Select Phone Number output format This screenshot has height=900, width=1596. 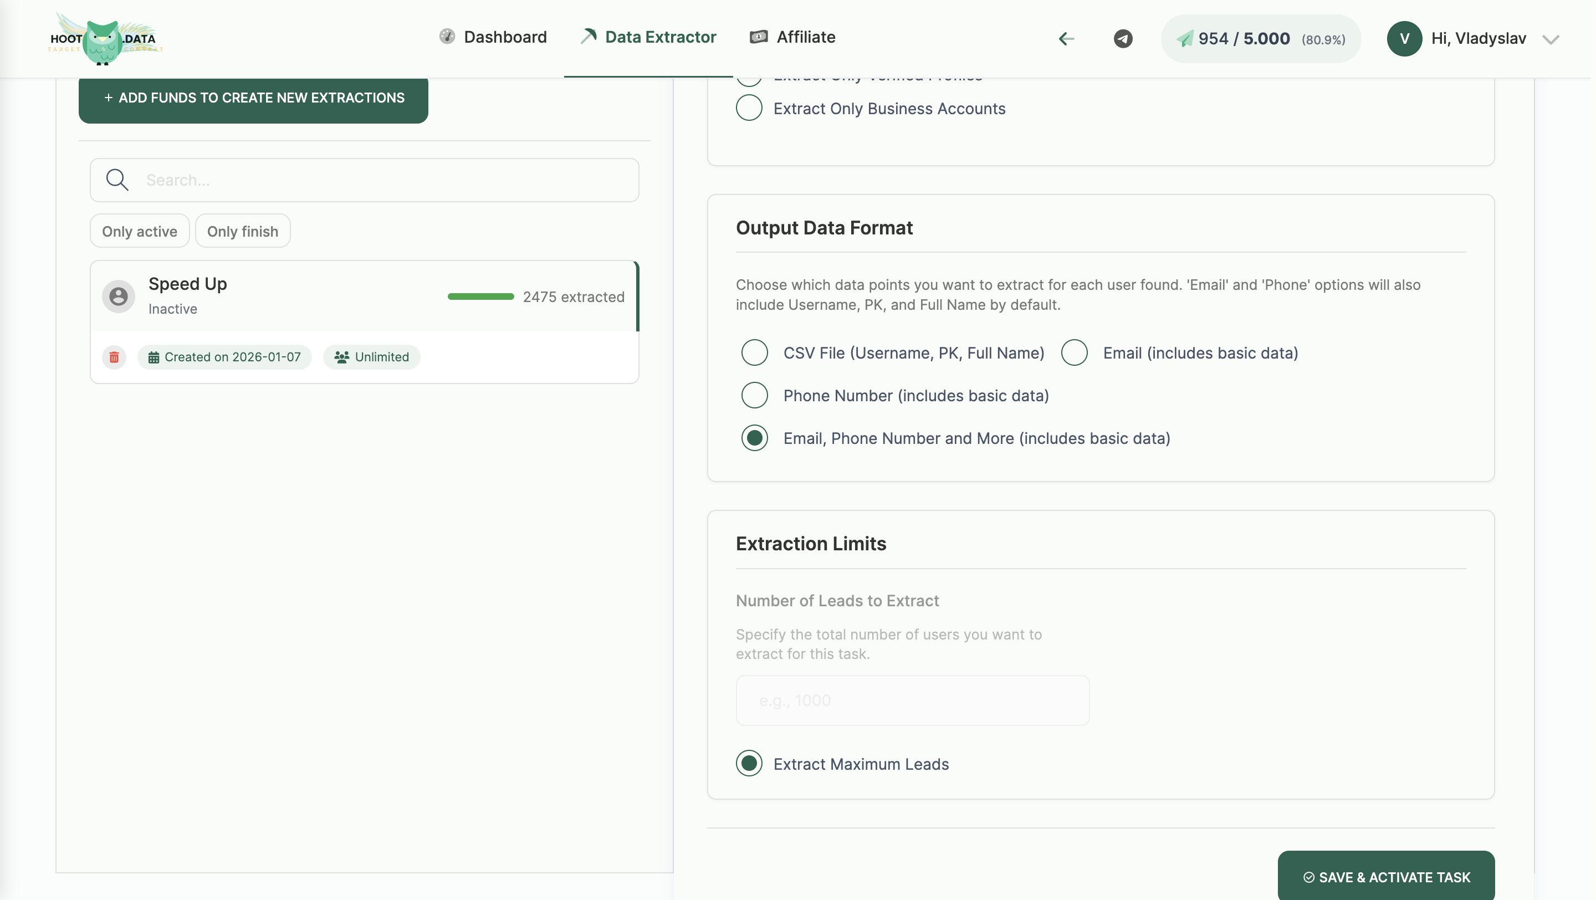click(755, 395)
